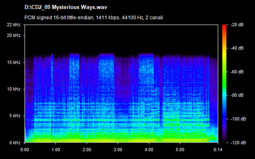Select the 5:00 time marker

[x=180, y=150]
